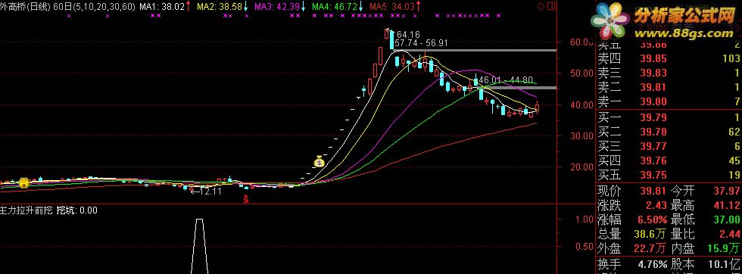
Task: Select the 买三 bid row at 39.77
Action: (668, 146)
